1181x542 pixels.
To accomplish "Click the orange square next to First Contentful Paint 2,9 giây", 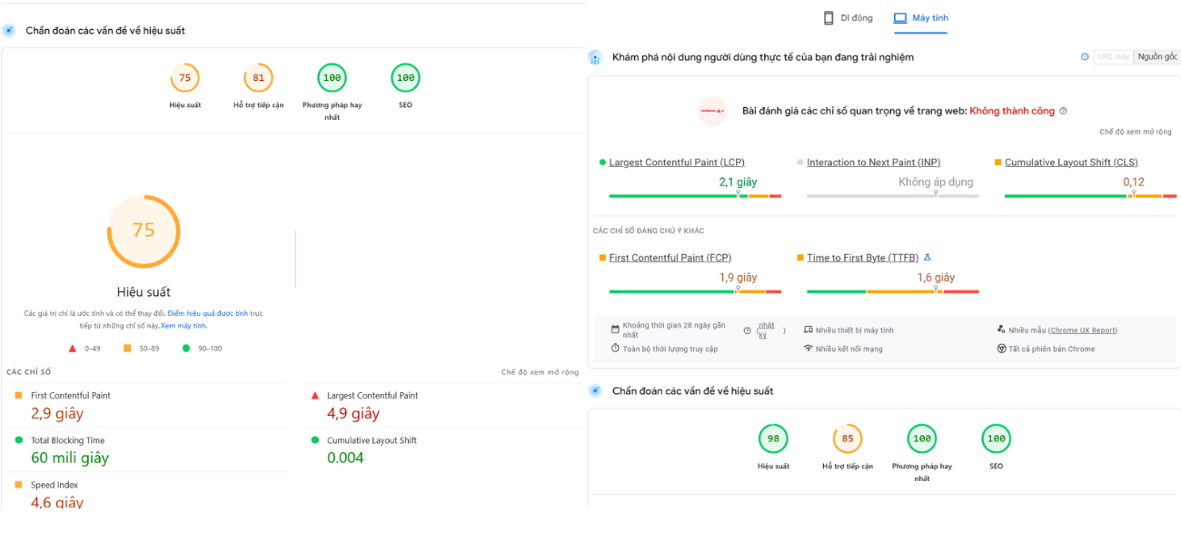I will [19, 395].
